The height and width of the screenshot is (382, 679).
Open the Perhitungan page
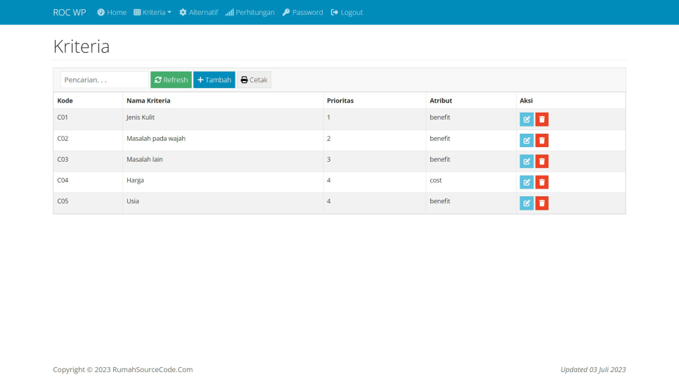250,13
